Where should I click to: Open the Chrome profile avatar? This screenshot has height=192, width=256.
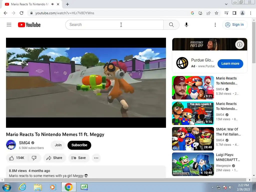(242, 13)
